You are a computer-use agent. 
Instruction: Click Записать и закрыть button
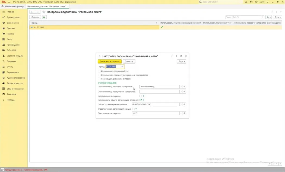(110, 62)
